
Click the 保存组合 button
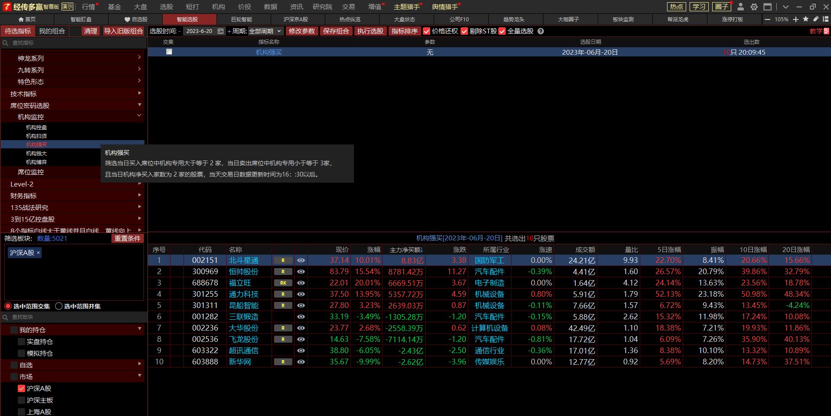(x=336, y=31)
